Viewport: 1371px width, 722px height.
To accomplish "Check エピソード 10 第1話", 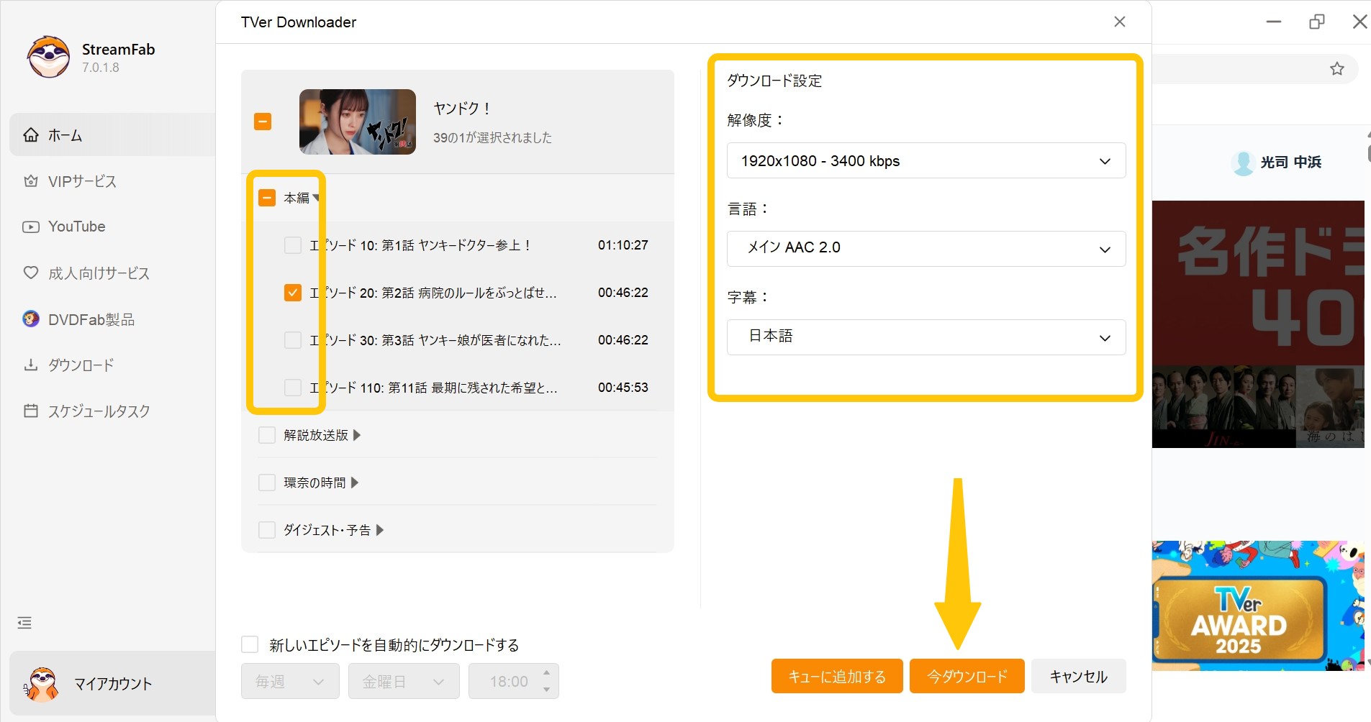I will point(291,245).
